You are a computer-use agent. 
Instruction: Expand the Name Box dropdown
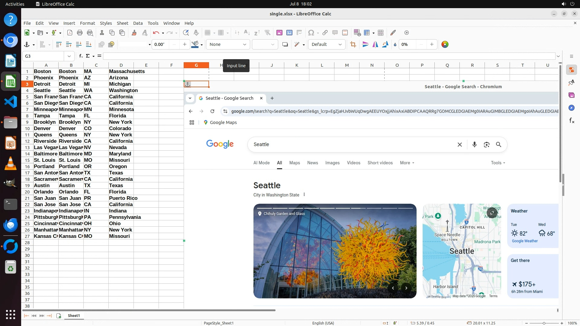69,56
